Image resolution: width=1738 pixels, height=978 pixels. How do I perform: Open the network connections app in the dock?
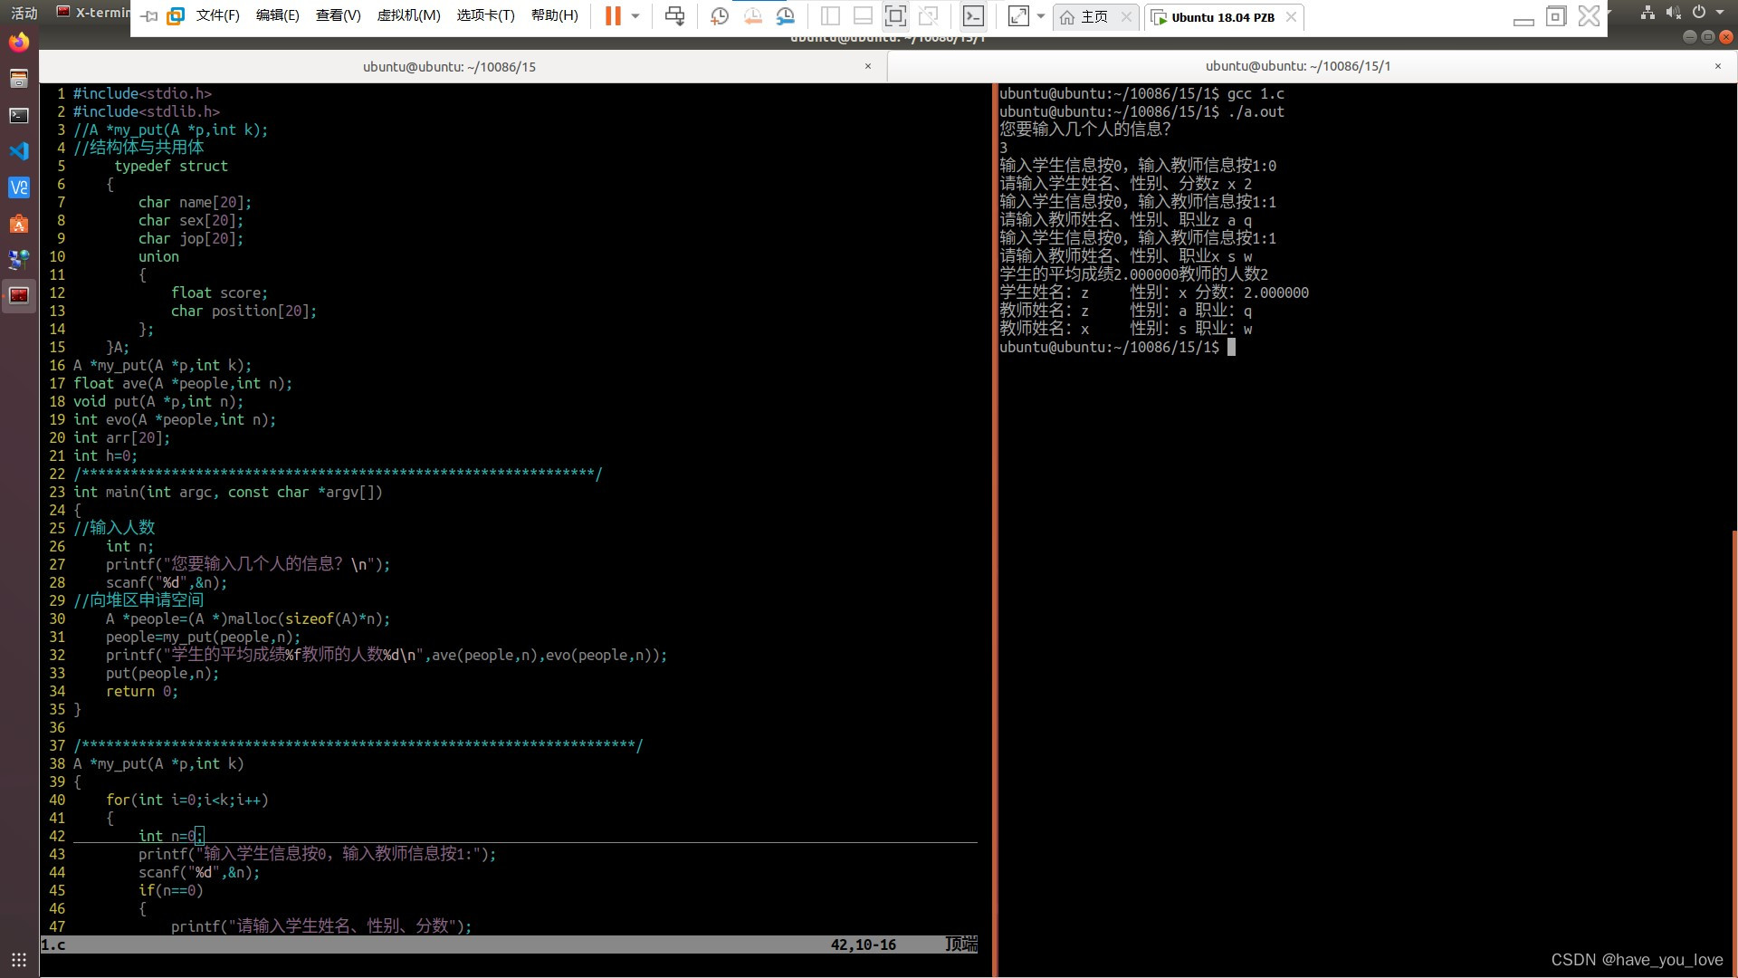pos(19,260)
